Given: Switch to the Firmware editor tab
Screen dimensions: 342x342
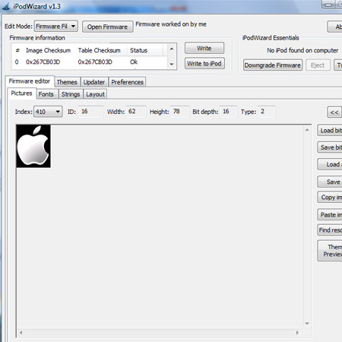Looking at the screenshot, I should [30, 81].
